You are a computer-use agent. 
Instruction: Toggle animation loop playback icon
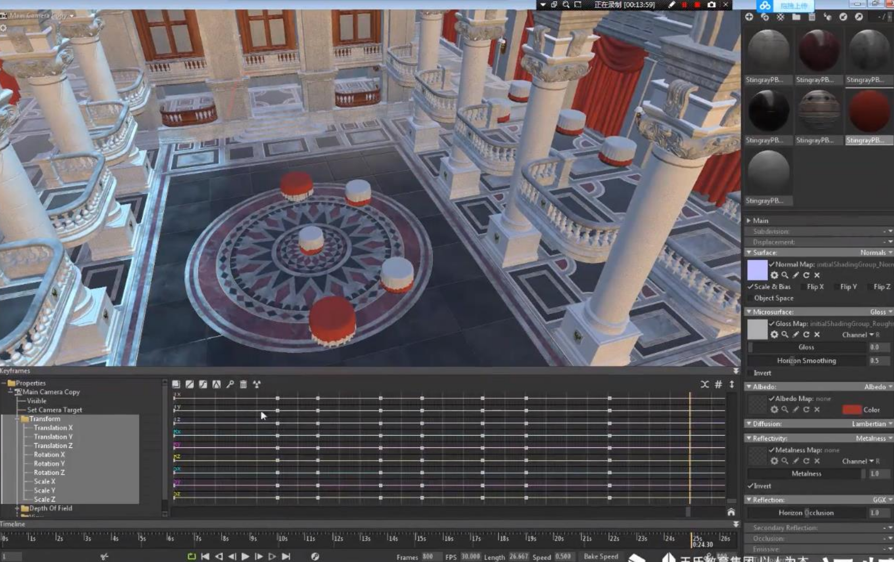coord(192,556)
